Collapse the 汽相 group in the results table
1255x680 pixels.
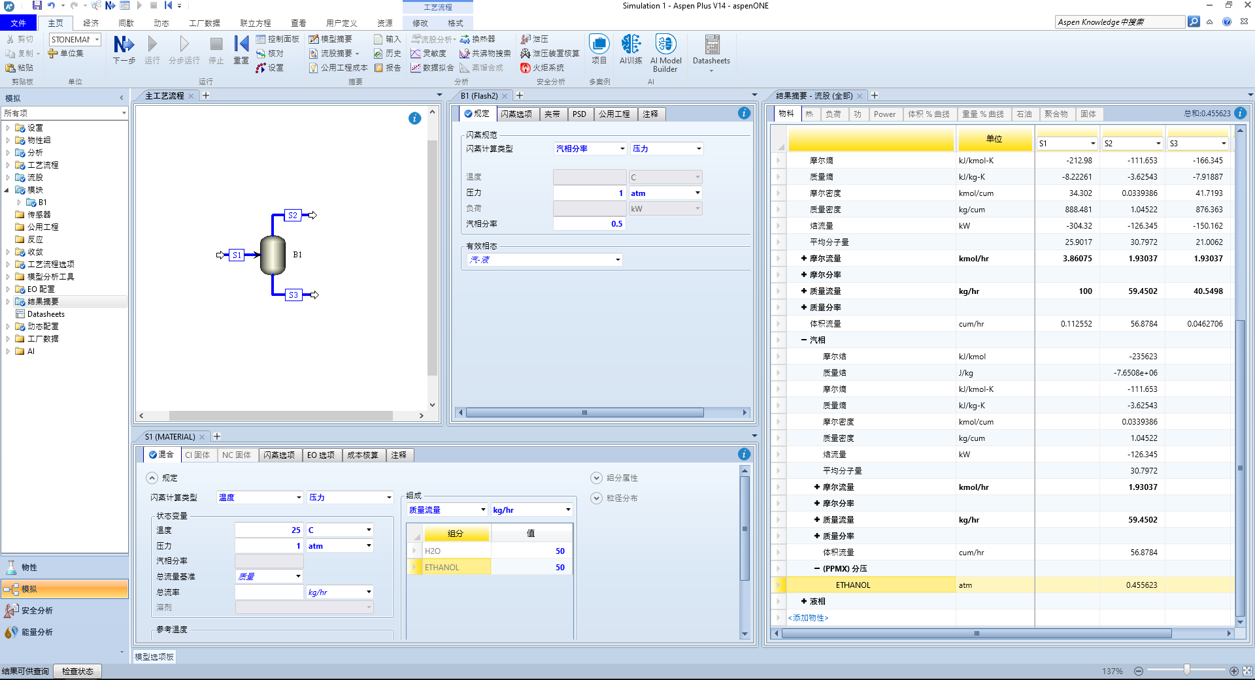tap(804, 340)
